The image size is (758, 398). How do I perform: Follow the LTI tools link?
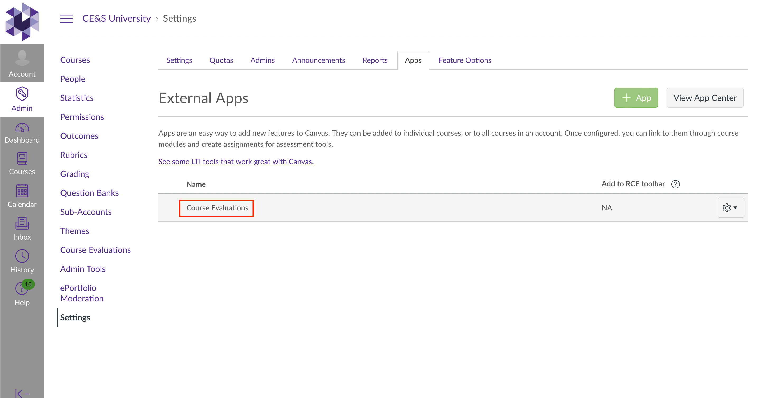pyautogui.click(x=236, y=161)
